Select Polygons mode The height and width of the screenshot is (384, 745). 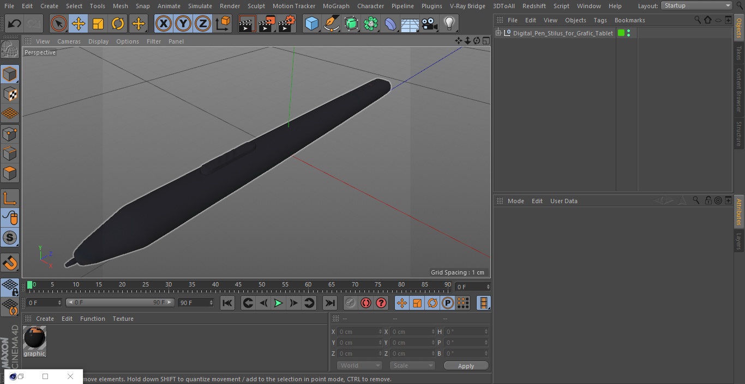10,174
